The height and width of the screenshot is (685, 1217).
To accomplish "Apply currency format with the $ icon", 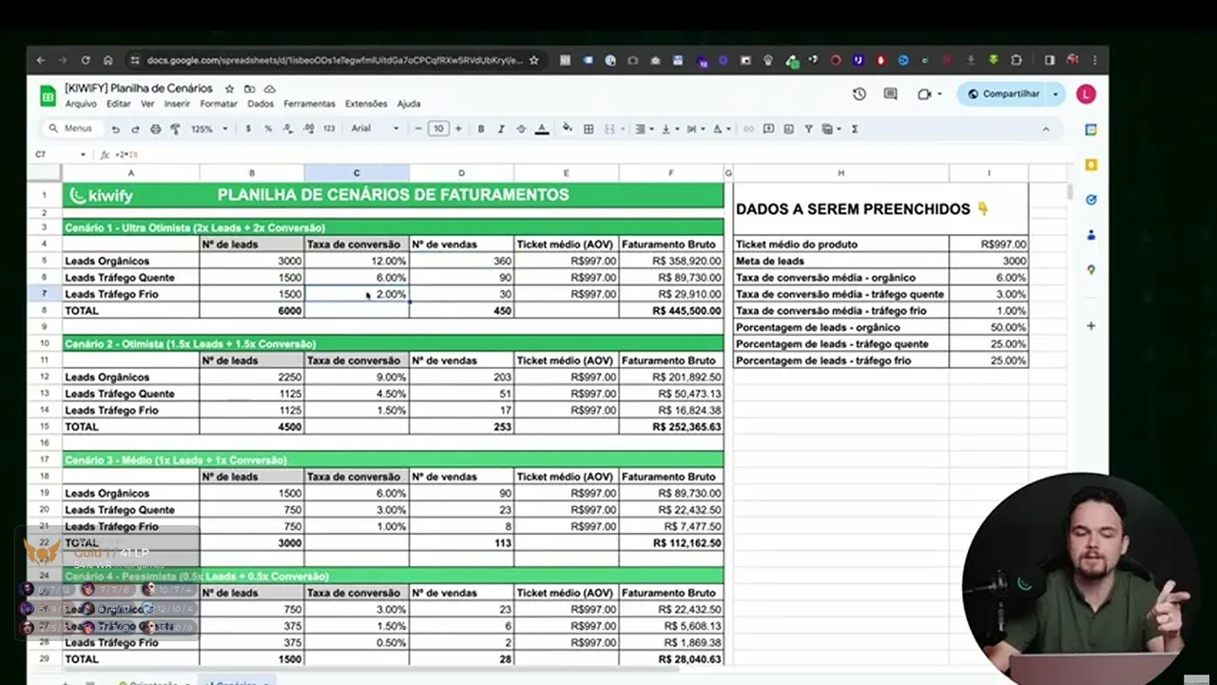I will click(x=248, y=128).
